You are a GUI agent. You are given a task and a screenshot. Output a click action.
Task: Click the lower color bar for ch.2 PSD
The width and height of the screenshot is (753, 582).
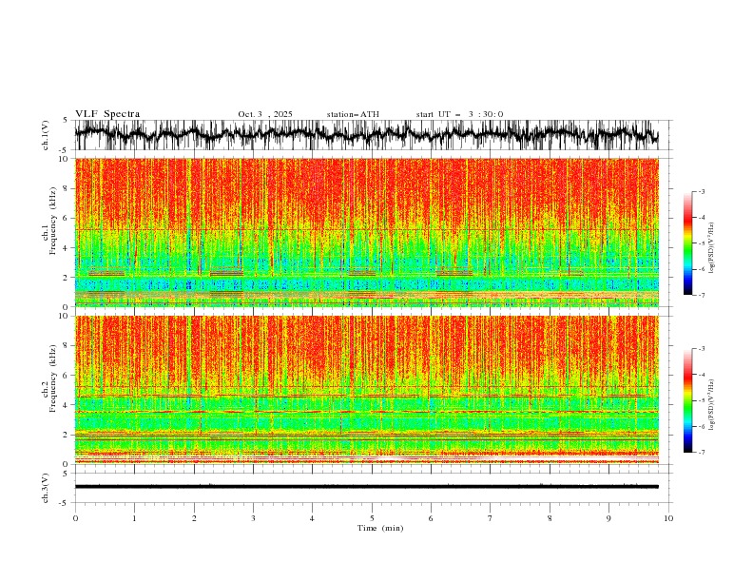click(x=687, y=400)
